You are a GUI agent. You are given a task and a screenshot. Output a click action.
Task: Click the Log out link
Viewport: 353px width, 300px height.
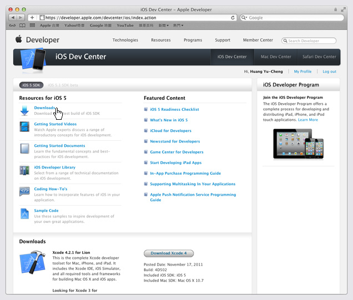point(329,72)
